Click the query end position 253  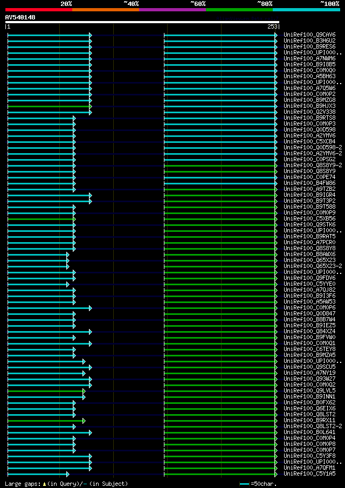click(273, 27)
